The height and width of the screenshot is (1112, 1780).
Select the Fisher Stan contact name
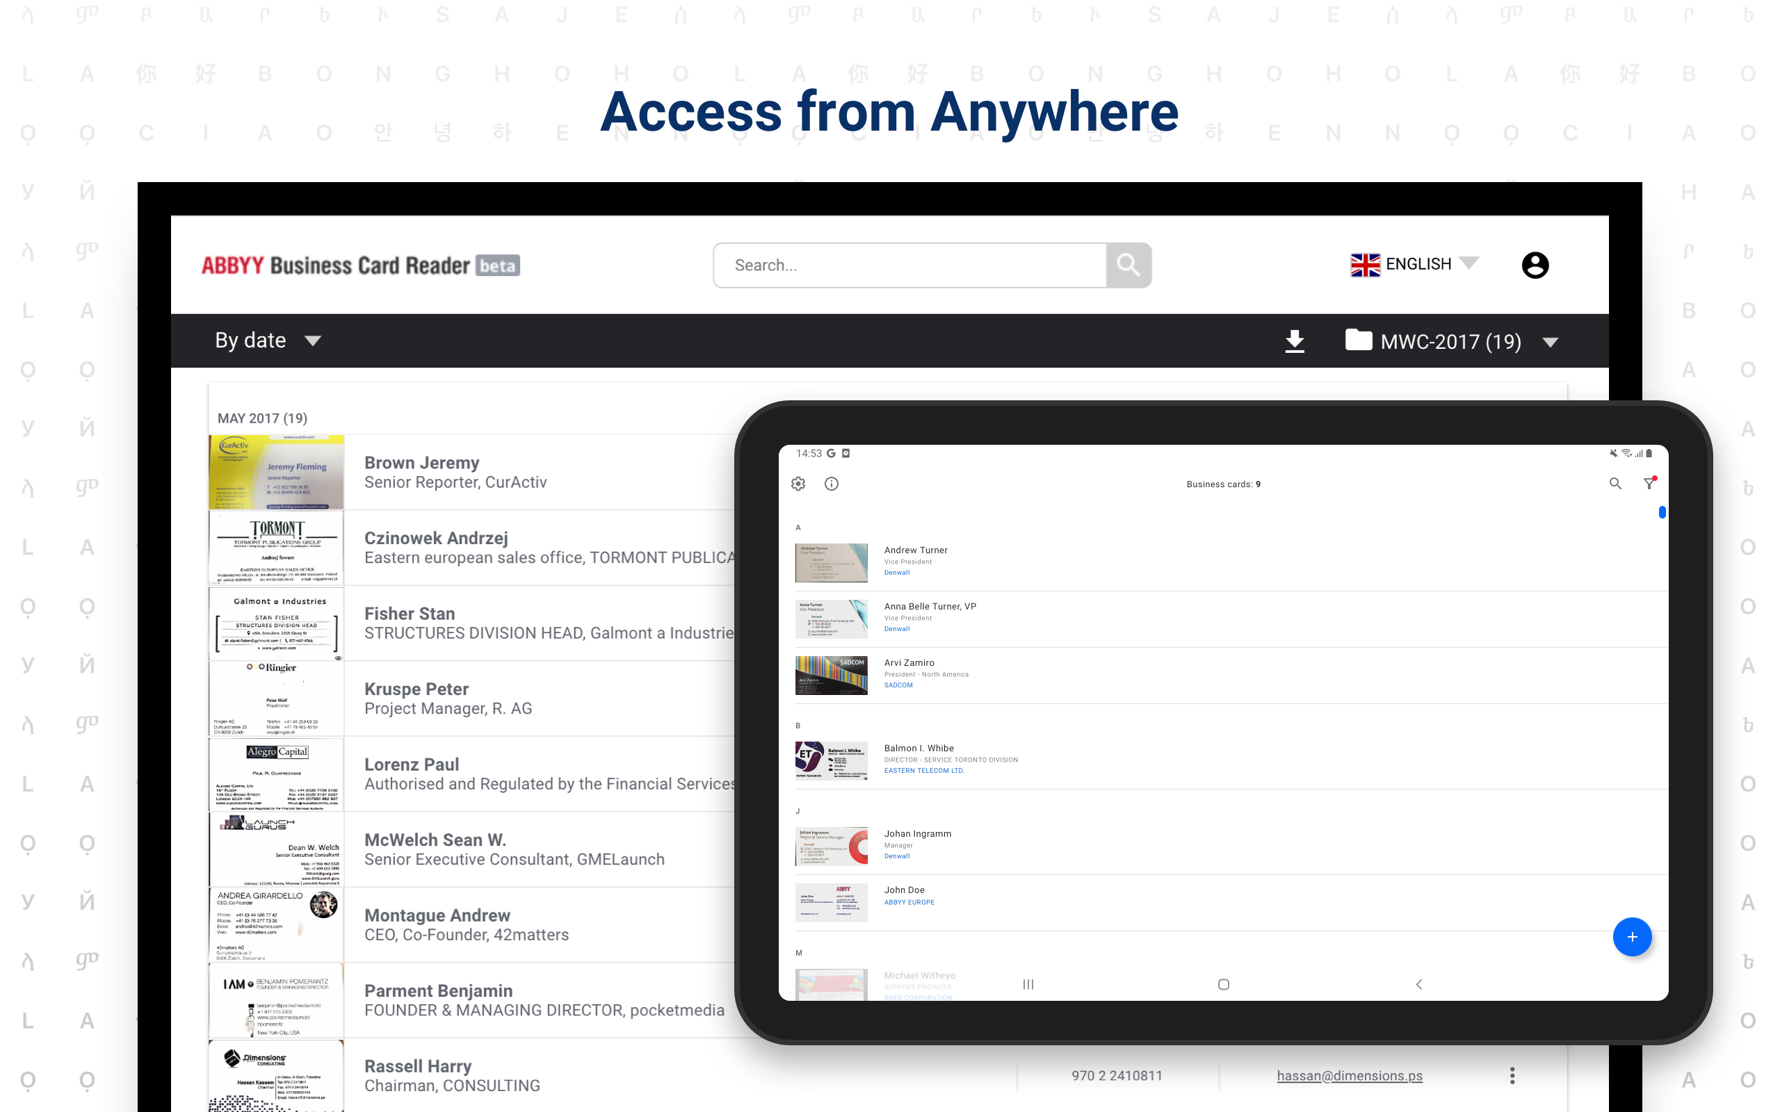click(x=410, y=614)
